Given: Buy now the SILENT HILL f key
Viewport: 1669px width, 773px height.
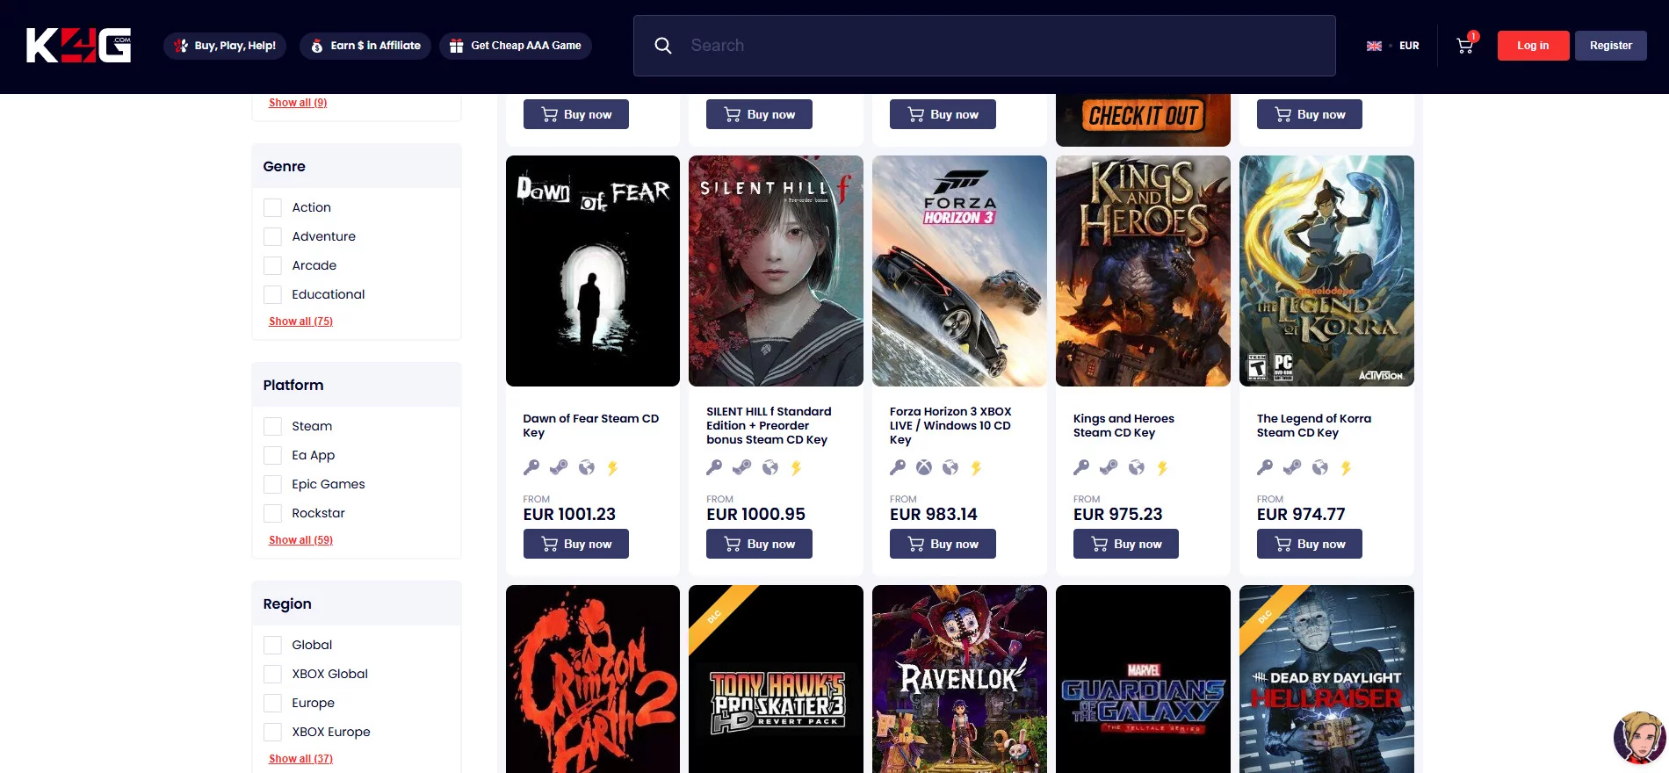Looking at the screenshot, I should [759, 544].
